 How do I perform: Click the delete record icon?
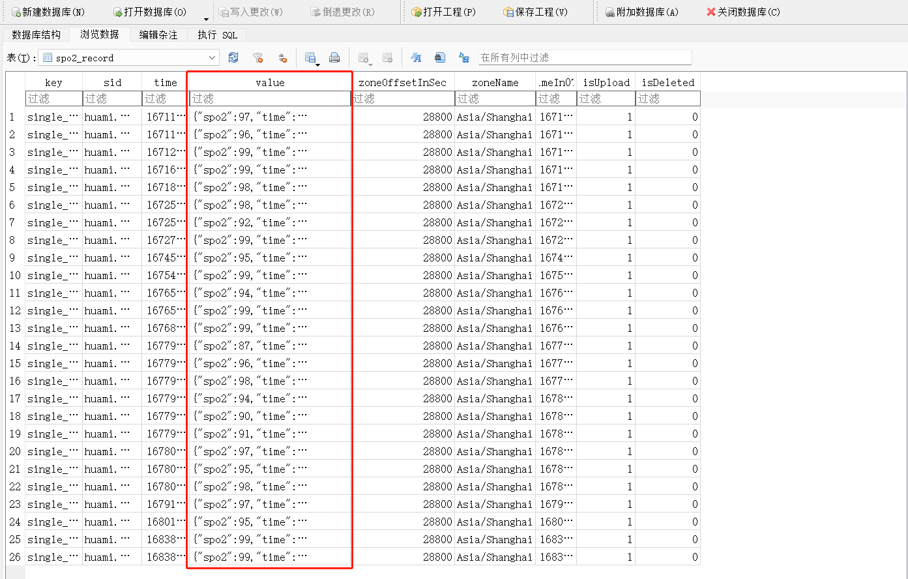[x=387, y=57]
